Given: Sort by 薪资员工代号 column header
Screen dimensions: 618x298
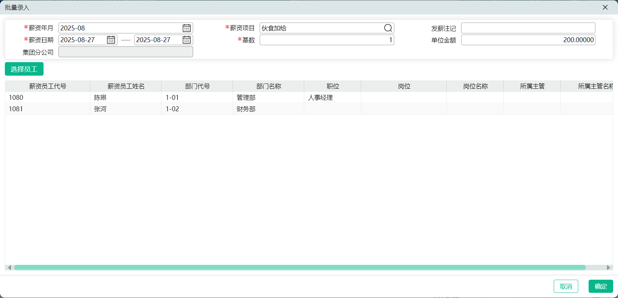Looking at the screenshot, I should [48, 86].
